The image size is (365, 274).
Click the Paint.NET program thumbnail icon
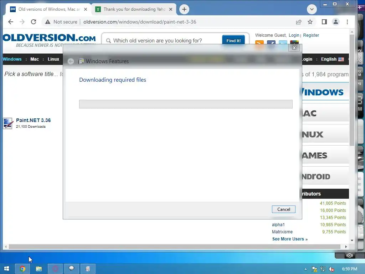8,123
